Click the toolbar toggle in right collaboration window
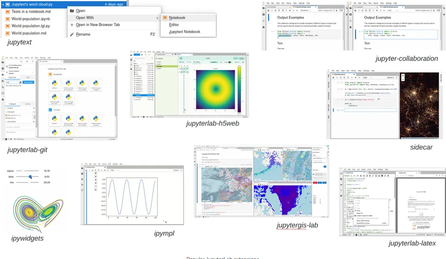Image resolution: width=446 pixels, height=259 pixels. (438, 11)
